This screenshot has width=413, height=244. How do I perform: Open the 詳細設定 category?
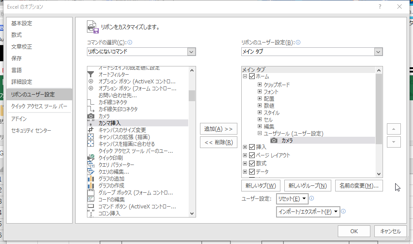click(x=39, y=82)
